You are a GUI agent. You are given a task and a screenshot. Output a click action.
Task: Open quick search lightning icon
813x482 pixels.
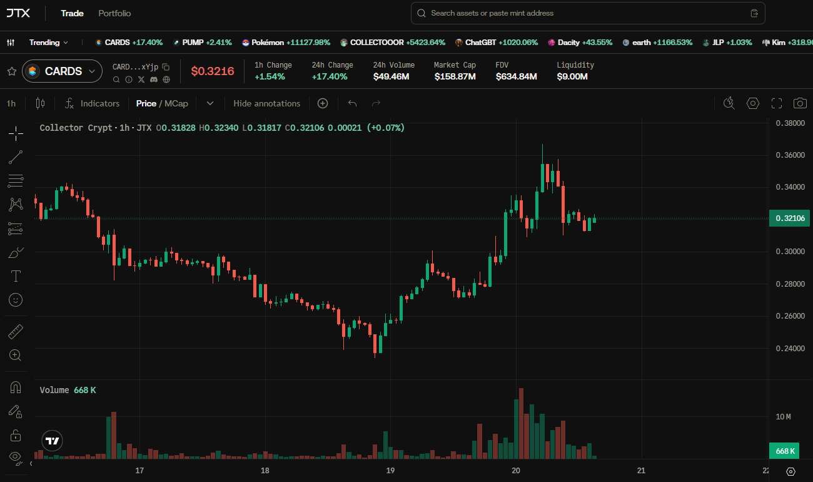[729, 103]
